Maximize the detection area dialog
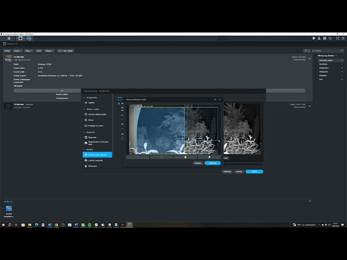 215,100
